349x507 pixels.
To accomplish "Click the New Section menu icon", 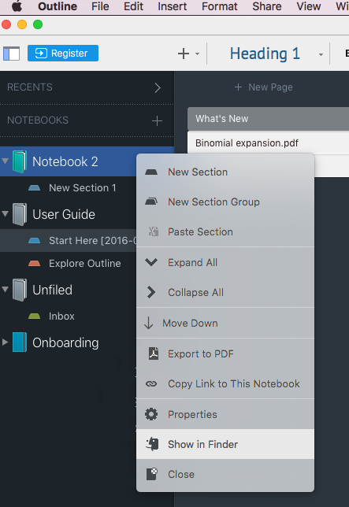I will [151, 172].
